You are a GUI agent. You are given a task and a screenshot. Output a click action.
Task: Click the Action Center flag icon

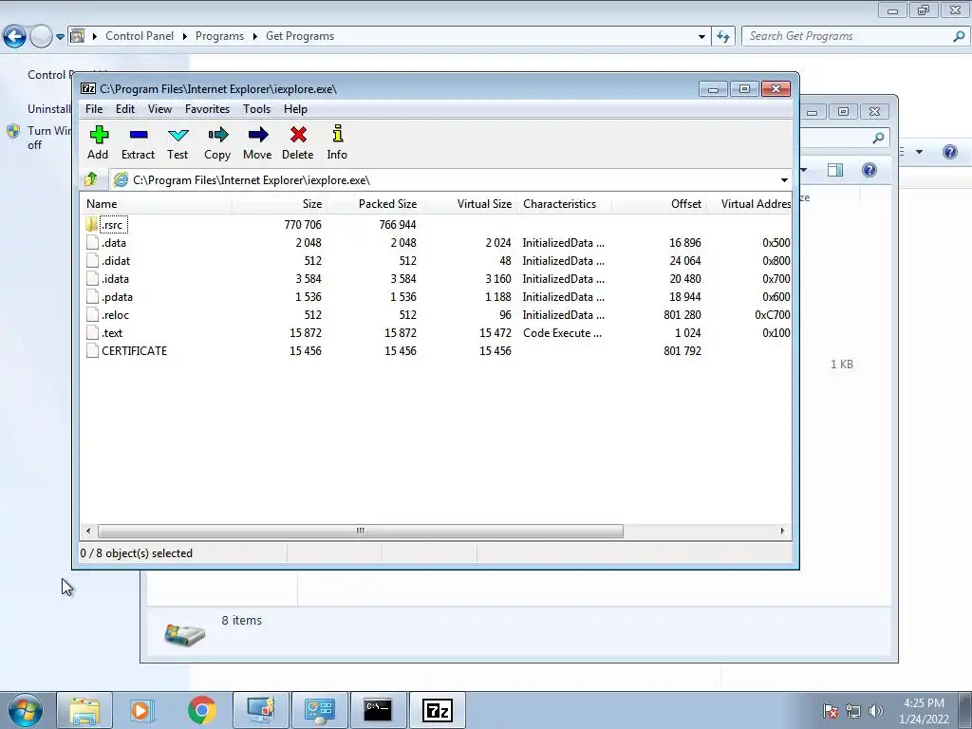pyautogui.click(x=830, y=711)
